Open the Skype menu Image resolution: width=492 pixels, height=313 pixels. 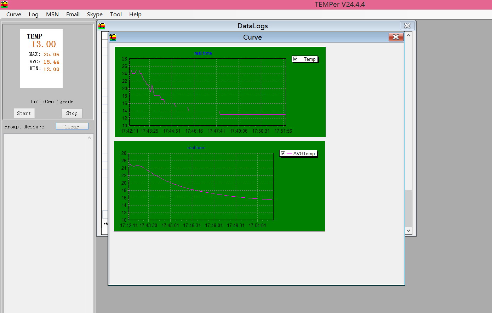click(95, 15)
